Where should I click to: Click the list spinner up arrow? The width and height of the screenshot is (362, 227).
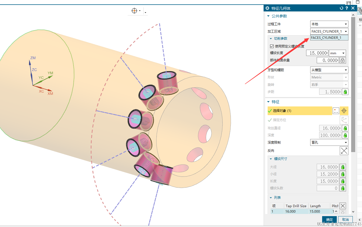click(336, 212)
